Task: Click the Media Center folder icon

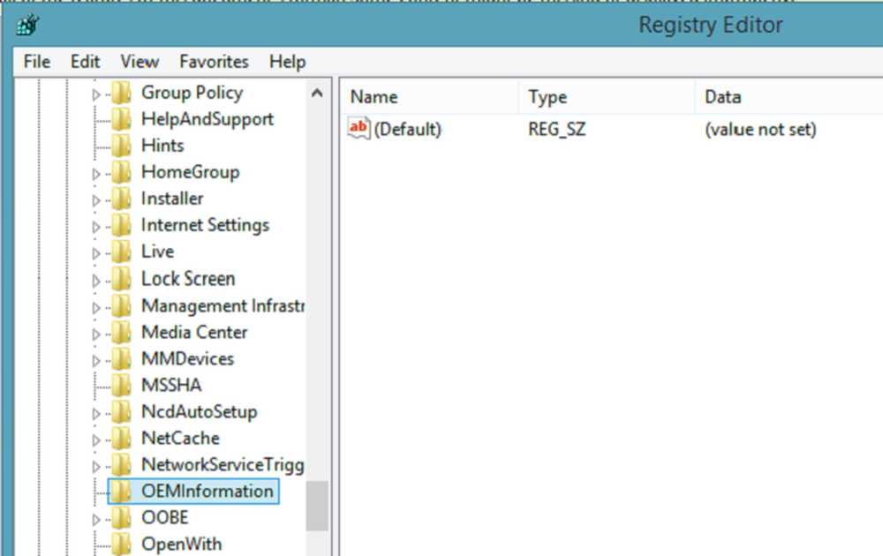Action: tap(122, 333)
